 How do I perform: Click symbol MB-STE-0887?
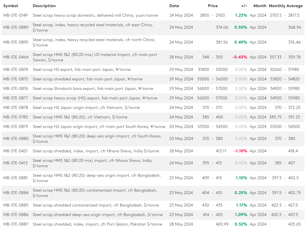pyautogui.click(x=16, y=224)
